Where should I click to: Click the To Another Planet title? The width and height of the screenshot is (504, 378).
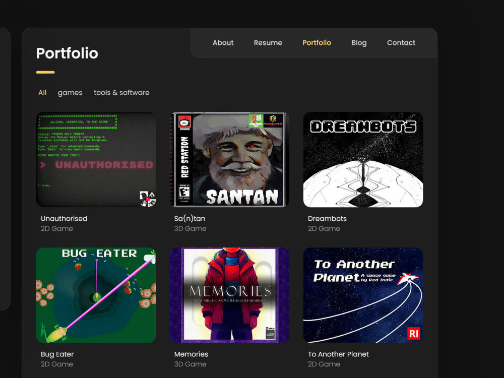point(338,354)
